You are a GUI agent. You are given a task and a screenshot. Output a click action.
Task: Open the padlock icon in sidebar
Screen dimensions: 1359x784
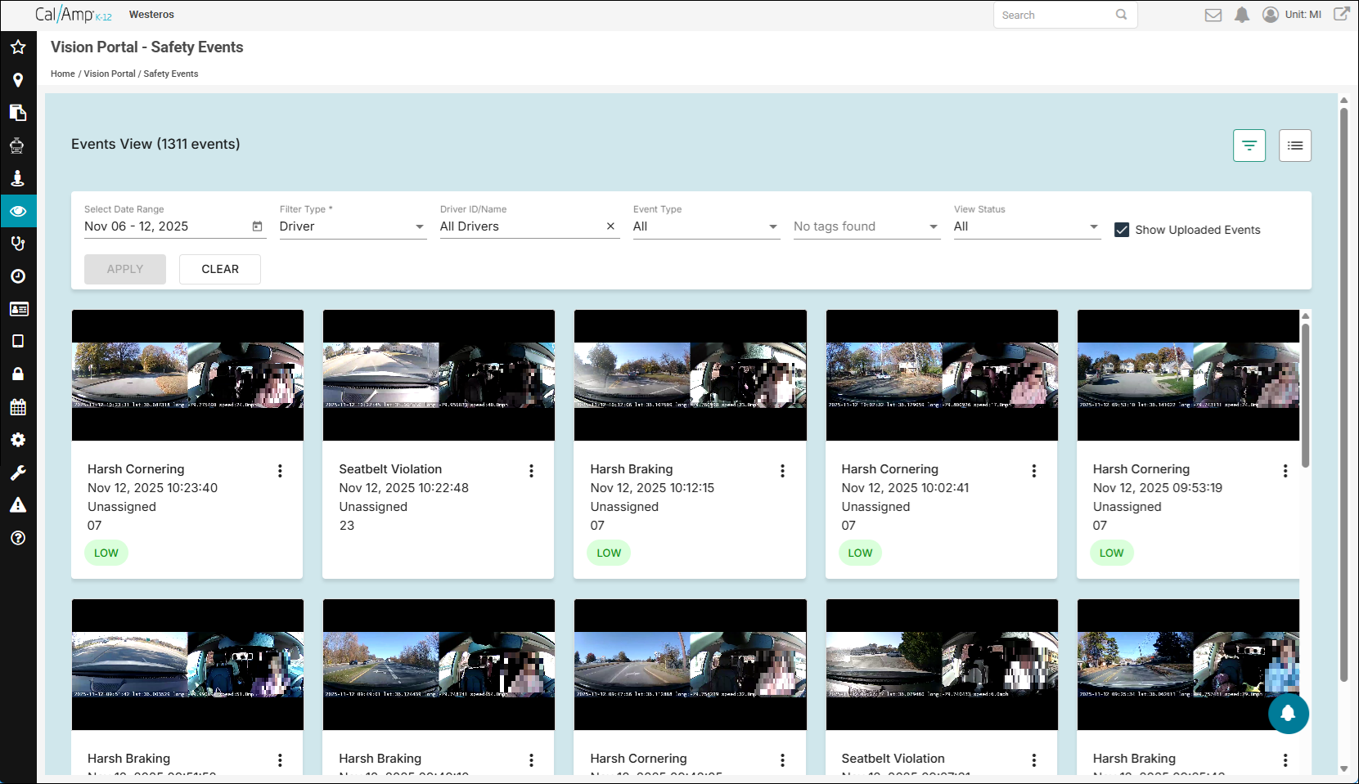18,374
